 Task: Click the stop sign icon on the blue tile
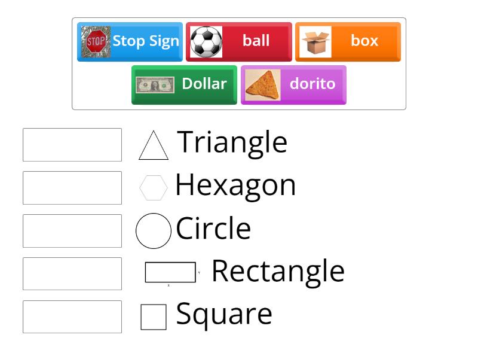(94, 41)
